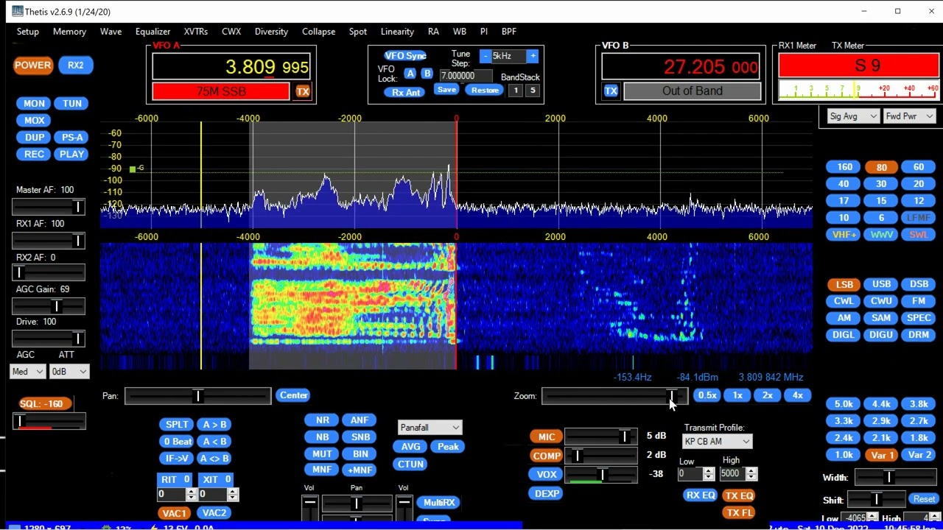Set panadapter zoom to 0.5x
Viewport: 943px width, 530px height.
click(707, 395)
